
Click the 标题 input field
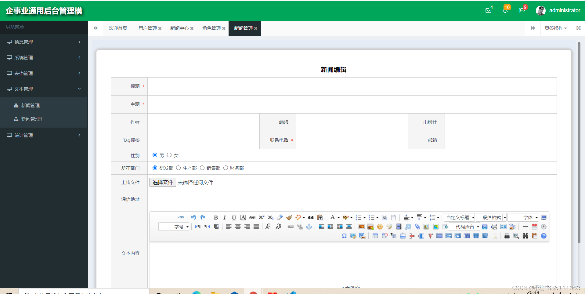click(352, 86)
